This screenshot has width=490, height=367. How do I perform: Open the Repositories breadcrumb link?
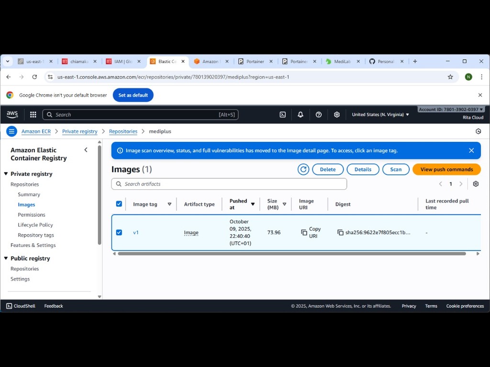pyautogui.click(x=123, y=131)
